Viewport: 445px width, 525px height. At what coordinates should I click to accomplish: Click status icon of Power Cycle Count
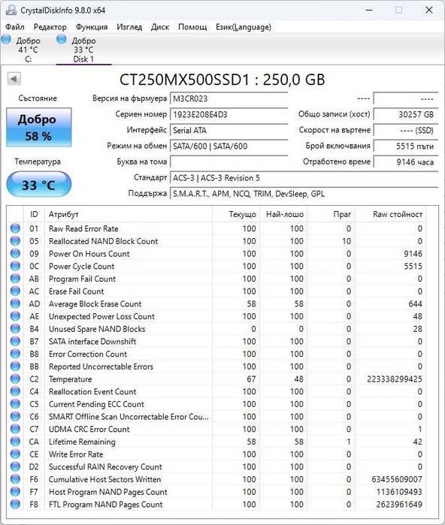click(15, 266)
